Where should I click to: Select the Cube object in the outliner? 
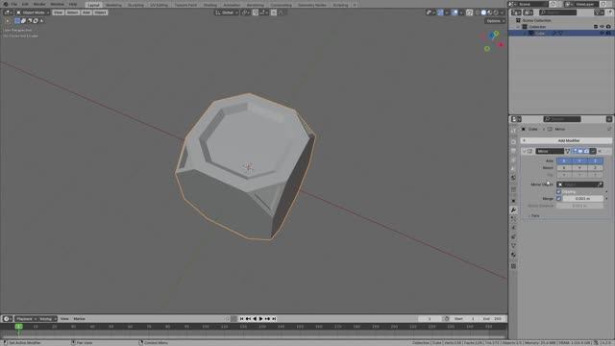pyautogui.click(x=540, y=34)
